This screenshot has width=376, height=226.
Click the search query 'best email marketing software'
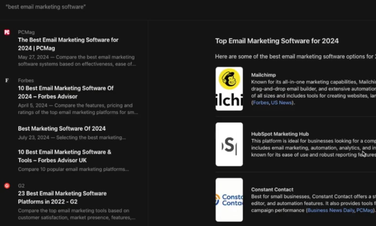[x=46, y=7]
